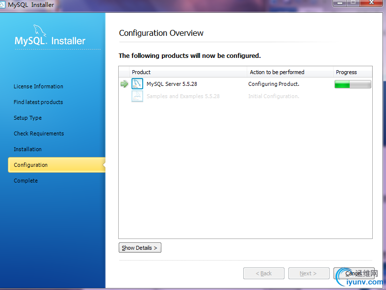Open the License Information step
The width and height of the screenshot is (386, 290).
pyautogui.click(x=38, y=86)
